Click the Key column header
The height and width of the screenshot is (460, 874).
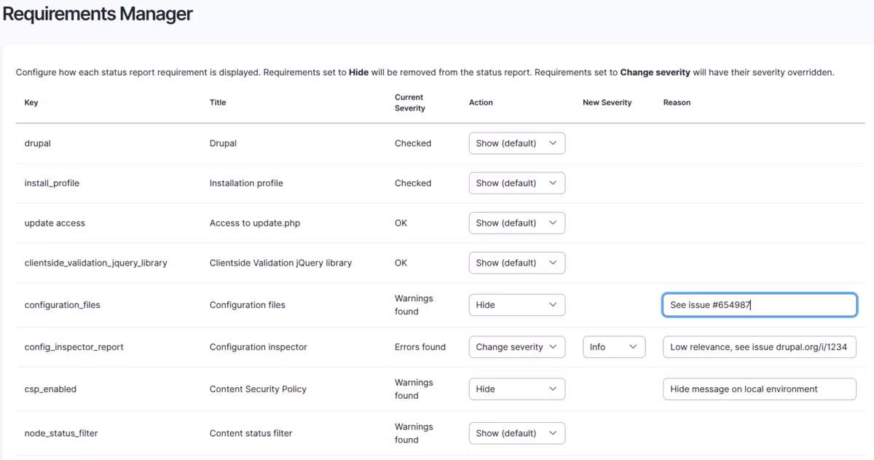pos(31,103)
